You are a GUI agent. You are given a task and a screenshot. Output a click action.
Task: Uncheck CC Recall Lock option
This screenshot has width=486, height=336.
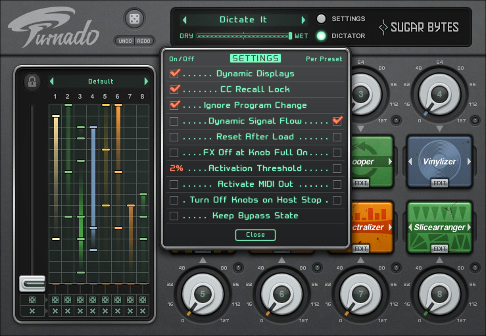pyautogui.click(x=174, y=89)
